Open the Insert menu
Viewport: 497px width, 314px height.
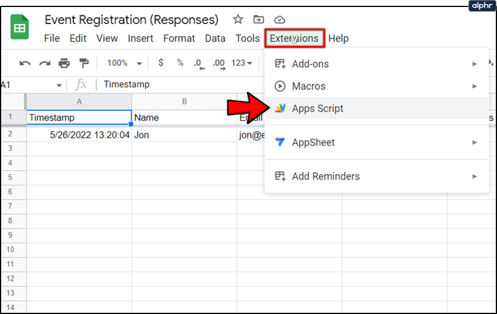pyautogui.click(x=140, y=38)
